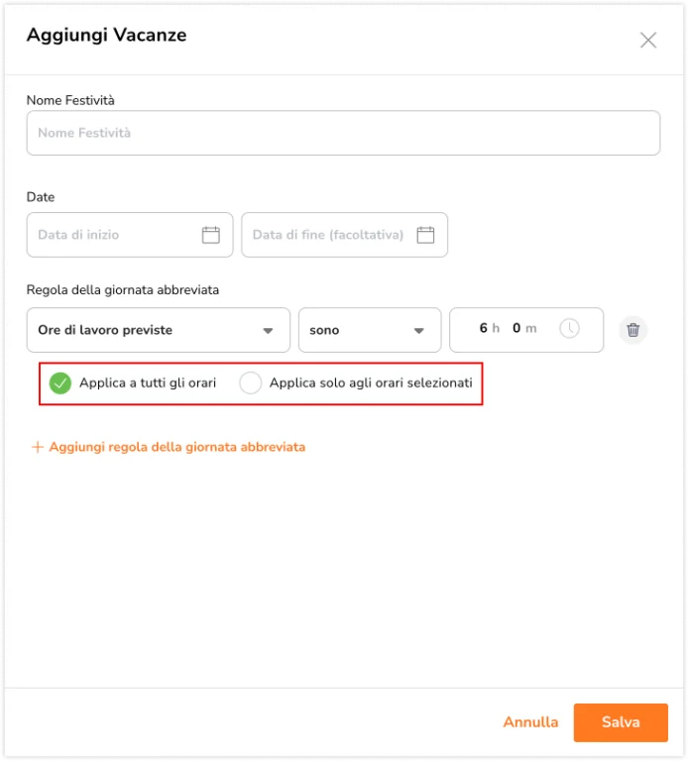This screenshot has height=761, width=688.
Task: Save the holiday with Salva button
Action: [621, 722]
